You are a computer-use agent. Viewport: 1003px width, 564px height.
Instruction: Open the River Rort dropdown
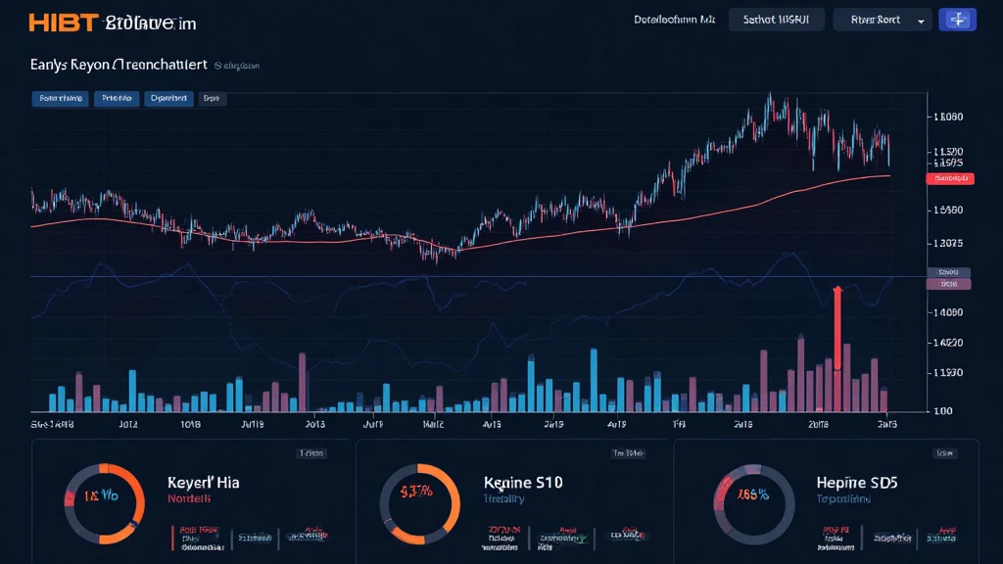click(x=882, y=20)
